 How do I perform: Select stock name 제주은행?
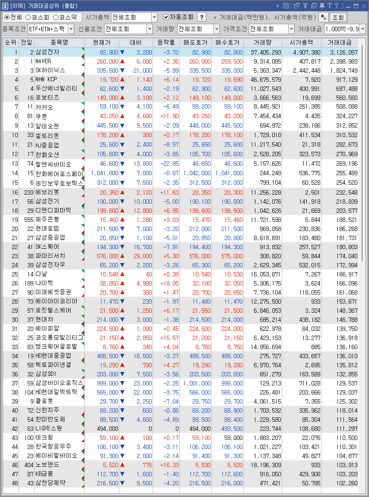point(47,219)
